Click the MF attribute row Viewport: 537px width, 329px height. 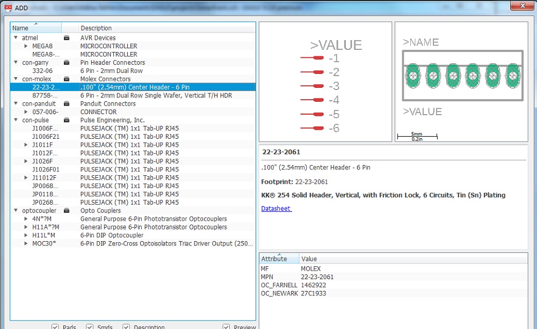(394, 269)
